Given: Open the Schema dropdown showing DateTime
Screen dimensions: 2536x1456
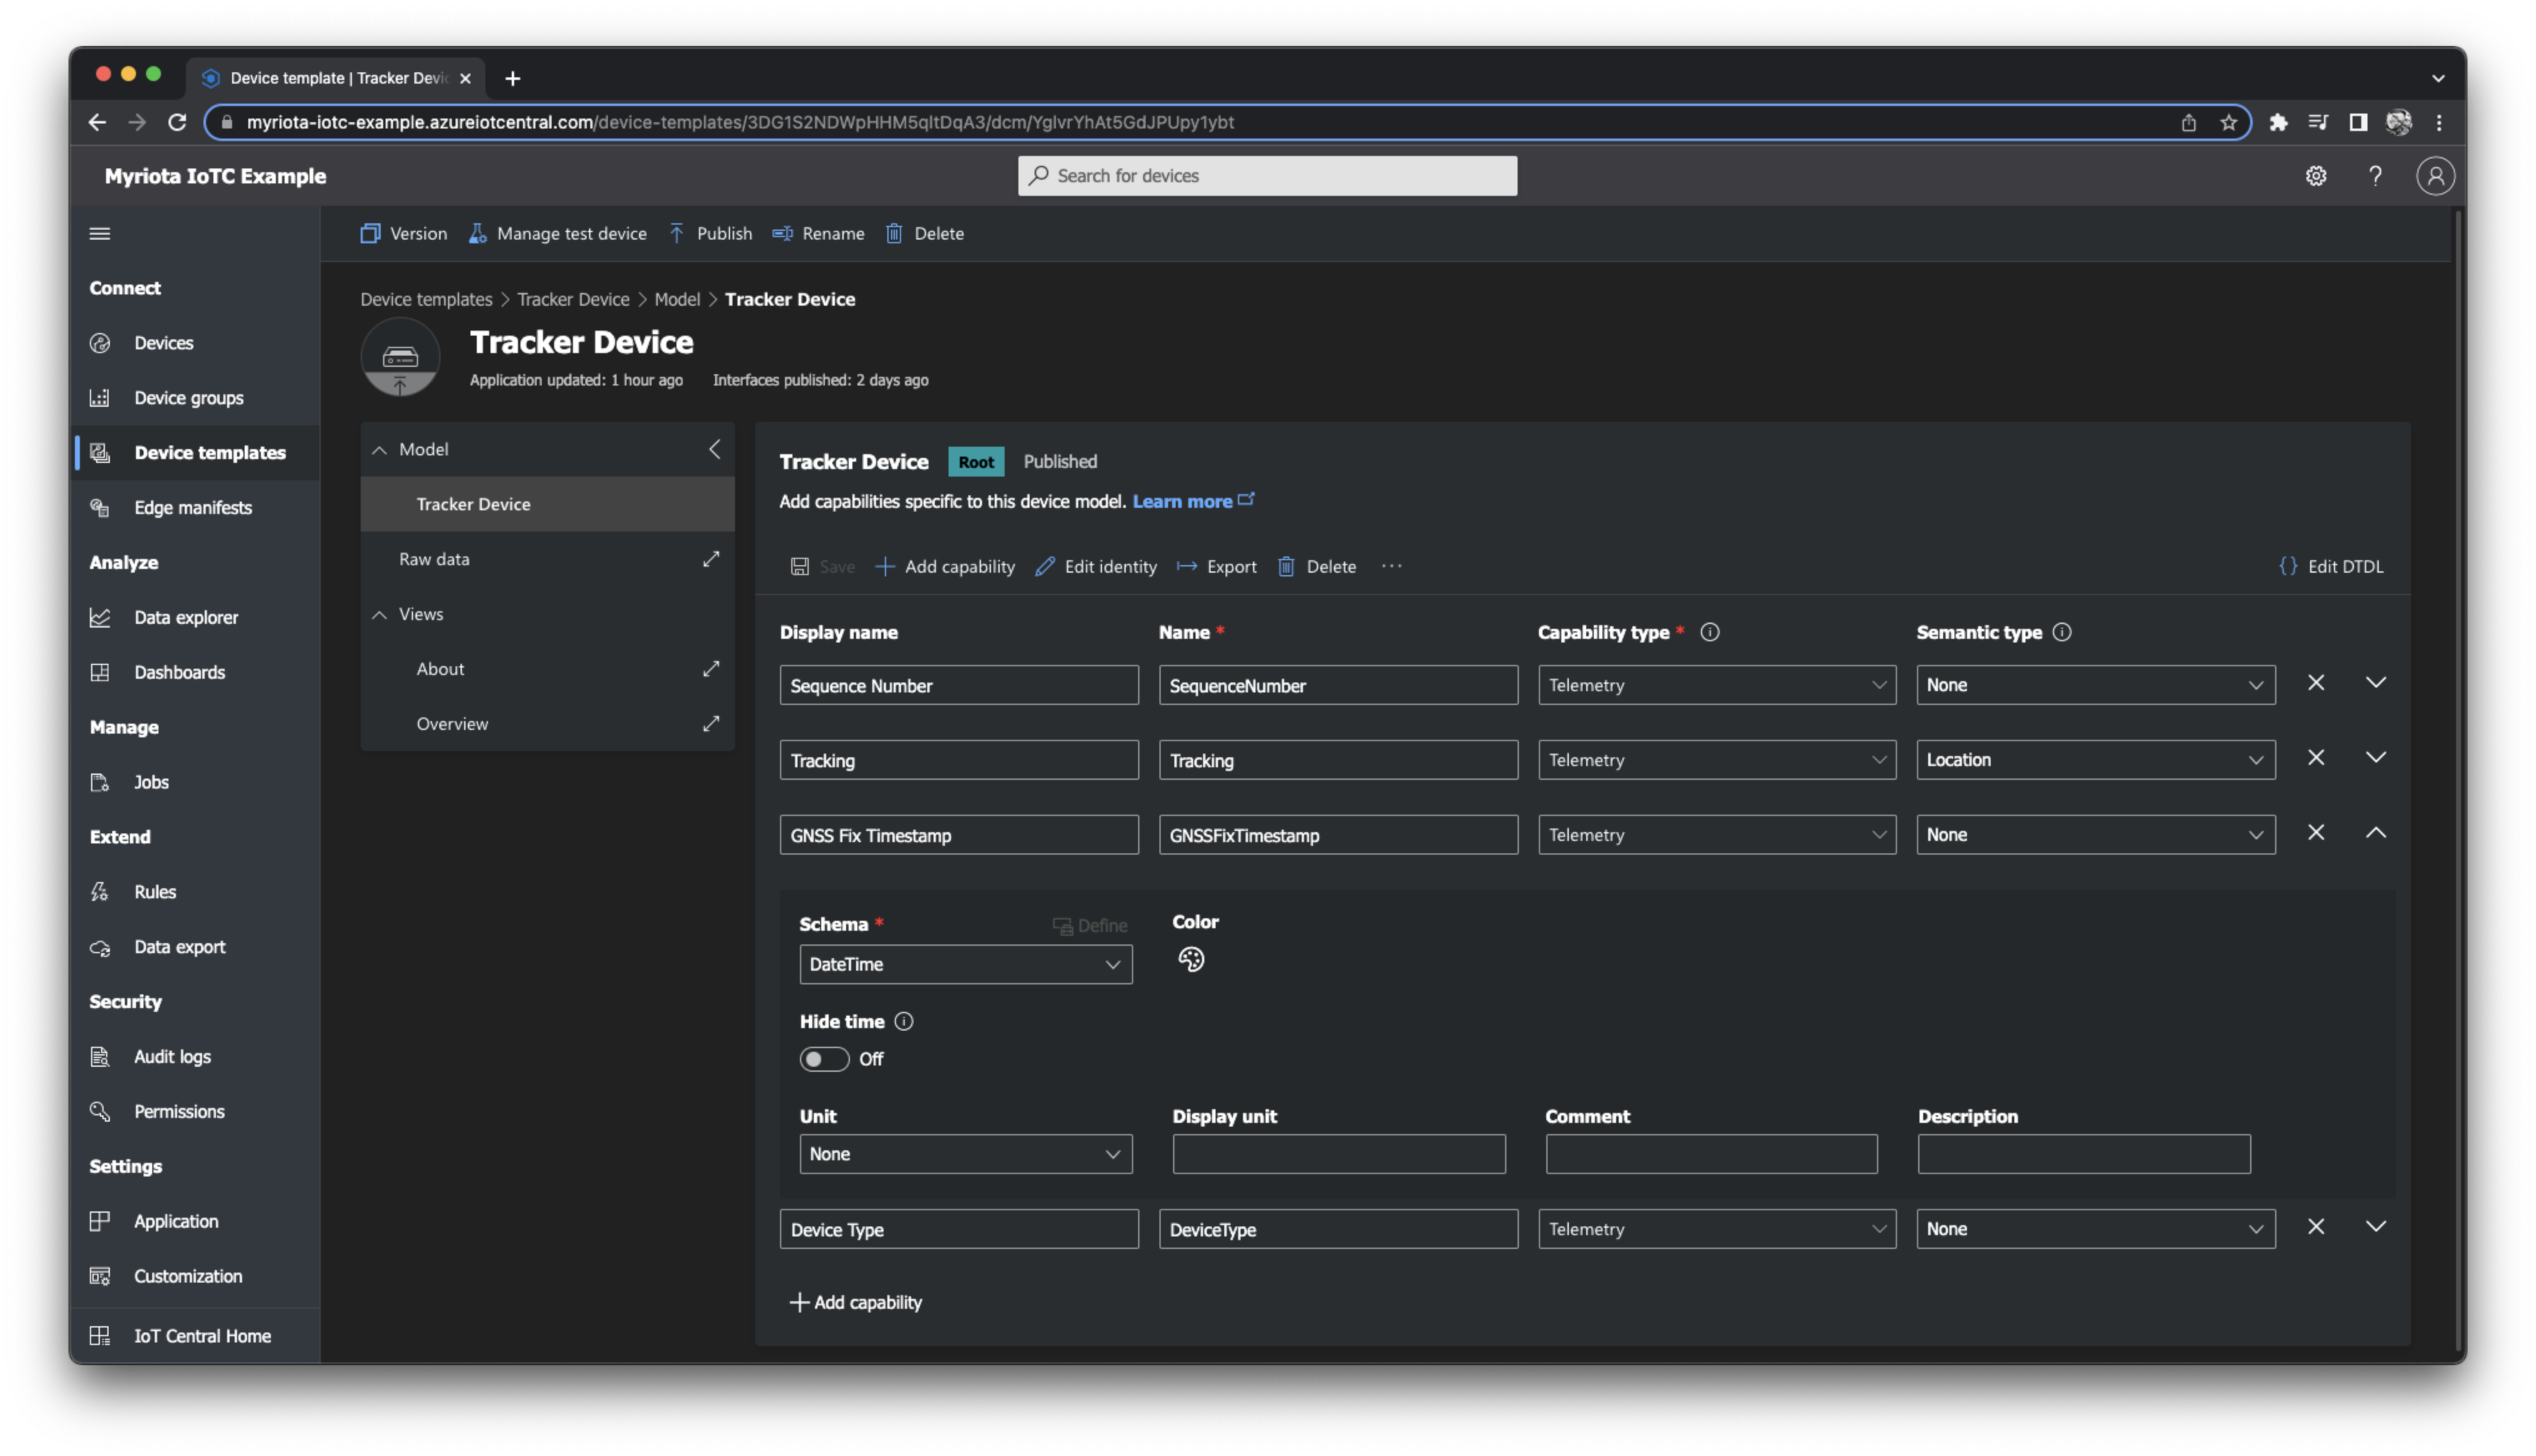Looking at the screenshot, I should (x=965, y=964).
